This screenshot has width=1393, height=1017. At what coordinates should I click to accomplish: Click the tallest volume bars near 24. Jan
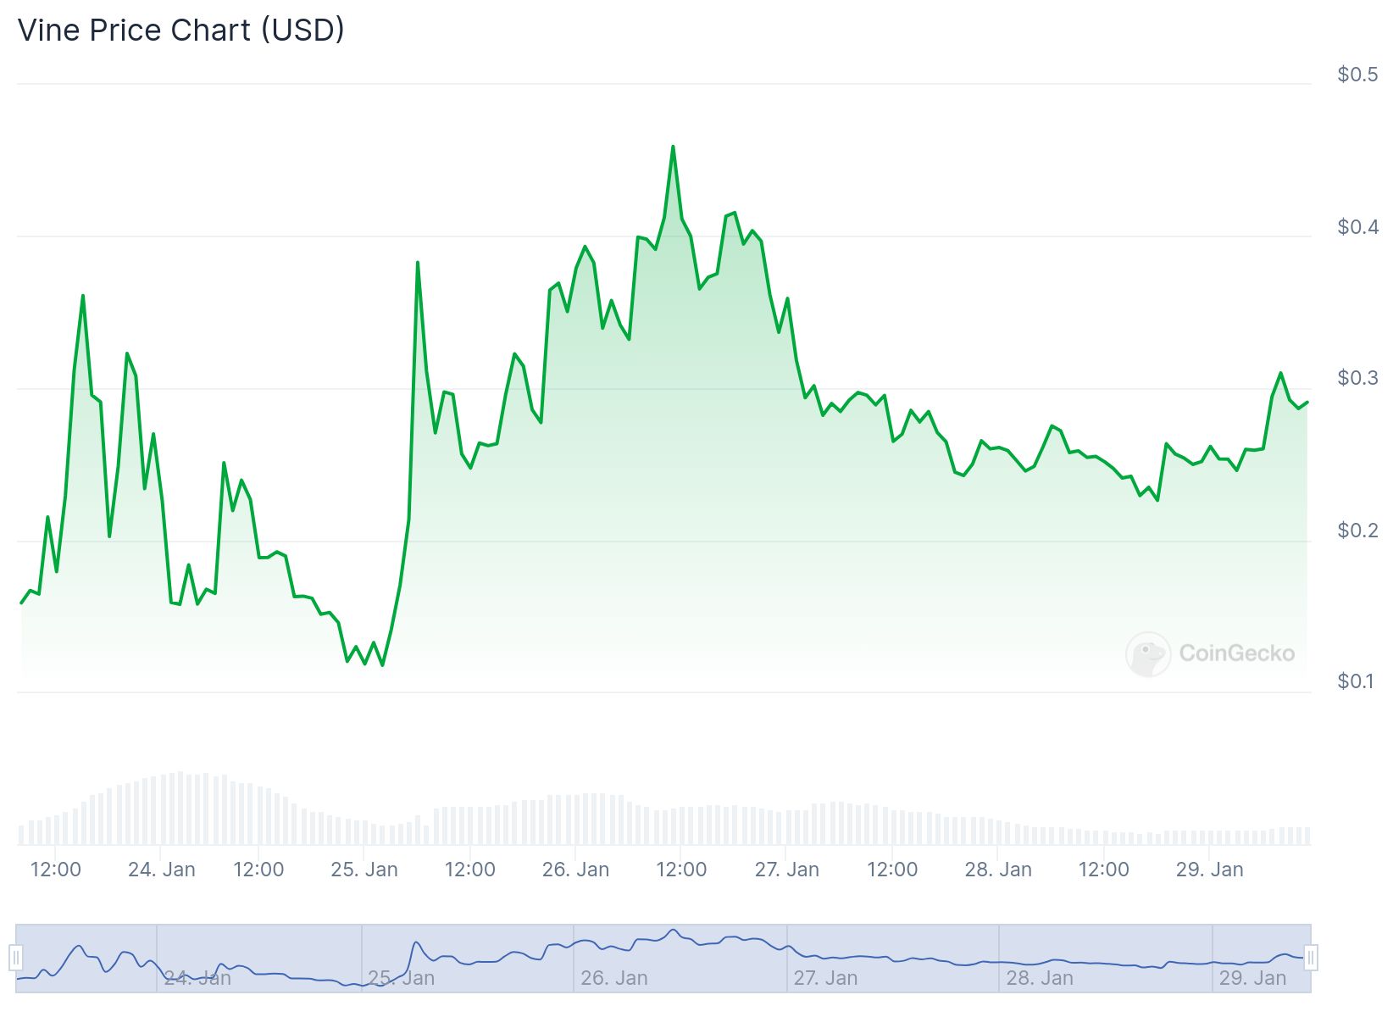click(x=178, y=809)
